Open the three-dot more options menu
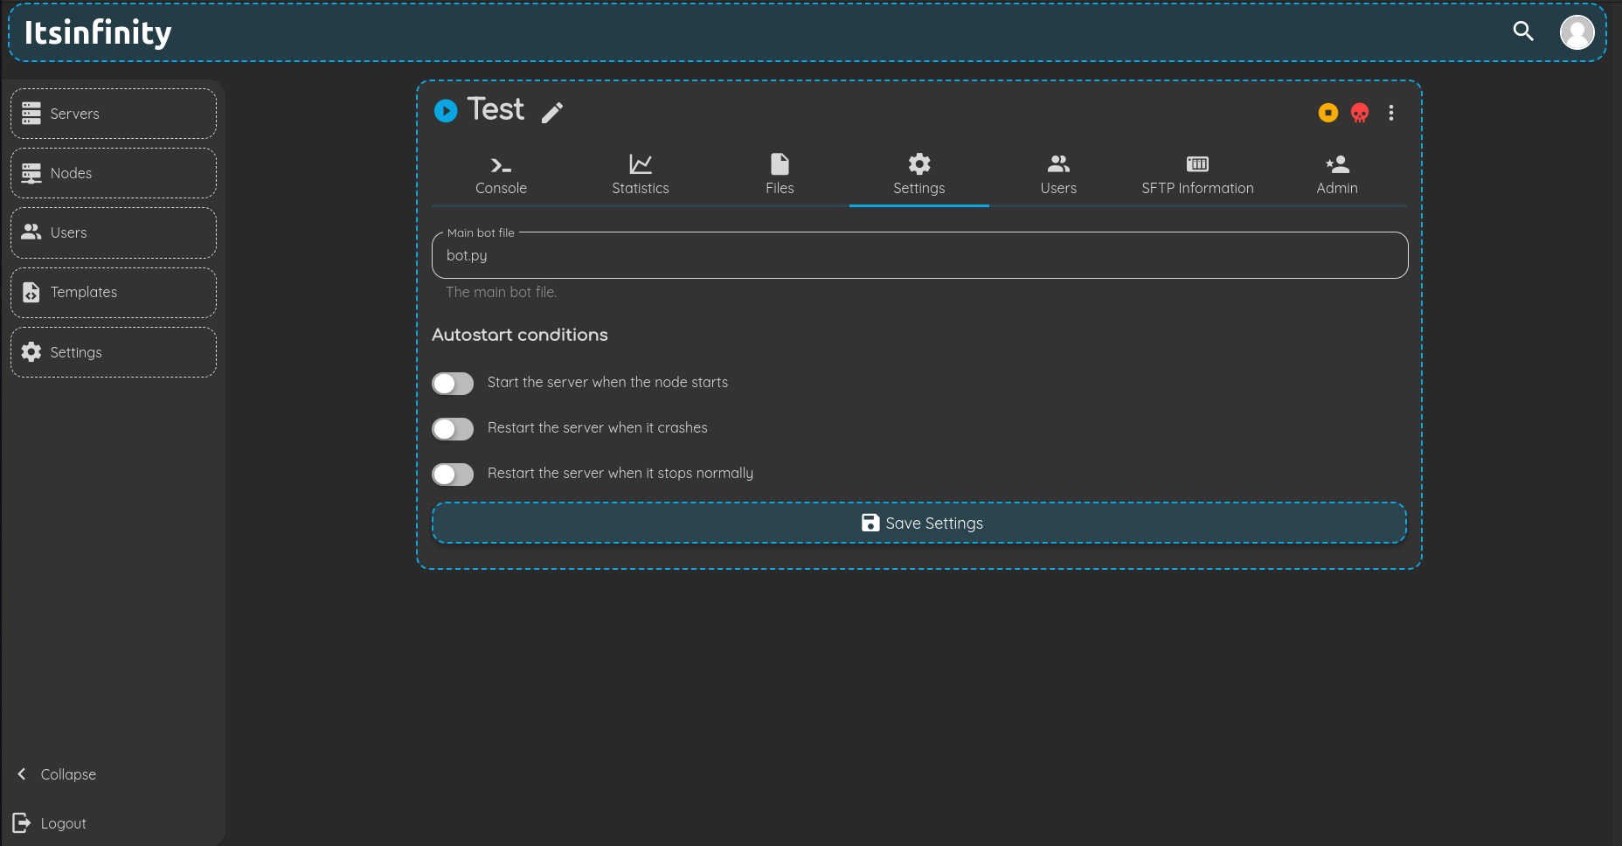The width and height of the screenshot is (1622, 846). [1391, 113]
